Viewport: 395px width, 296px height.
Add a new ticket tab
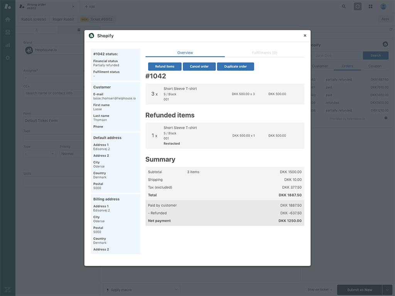pos(89,7)
